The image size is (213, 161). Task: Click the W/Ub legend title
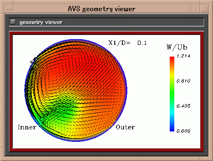tap(177, 47)
